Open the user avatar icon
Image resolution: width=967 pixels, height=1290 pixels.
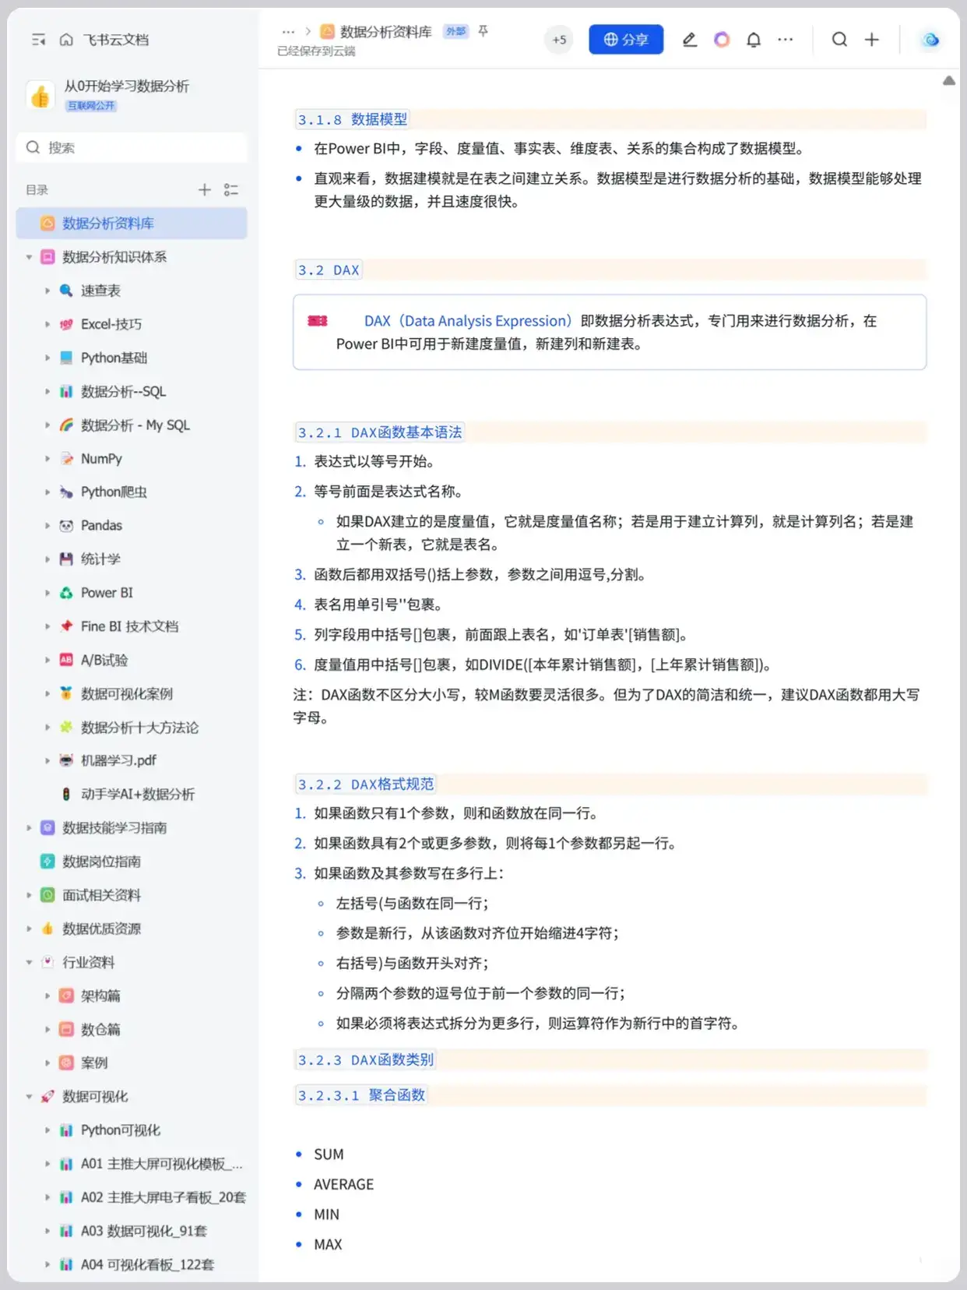(x=930, y=40)
